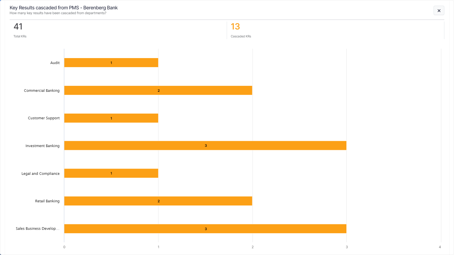Click the Commercial Banking axis label
The width and height of the screenshot is (454, 255).
pos(42,91)
